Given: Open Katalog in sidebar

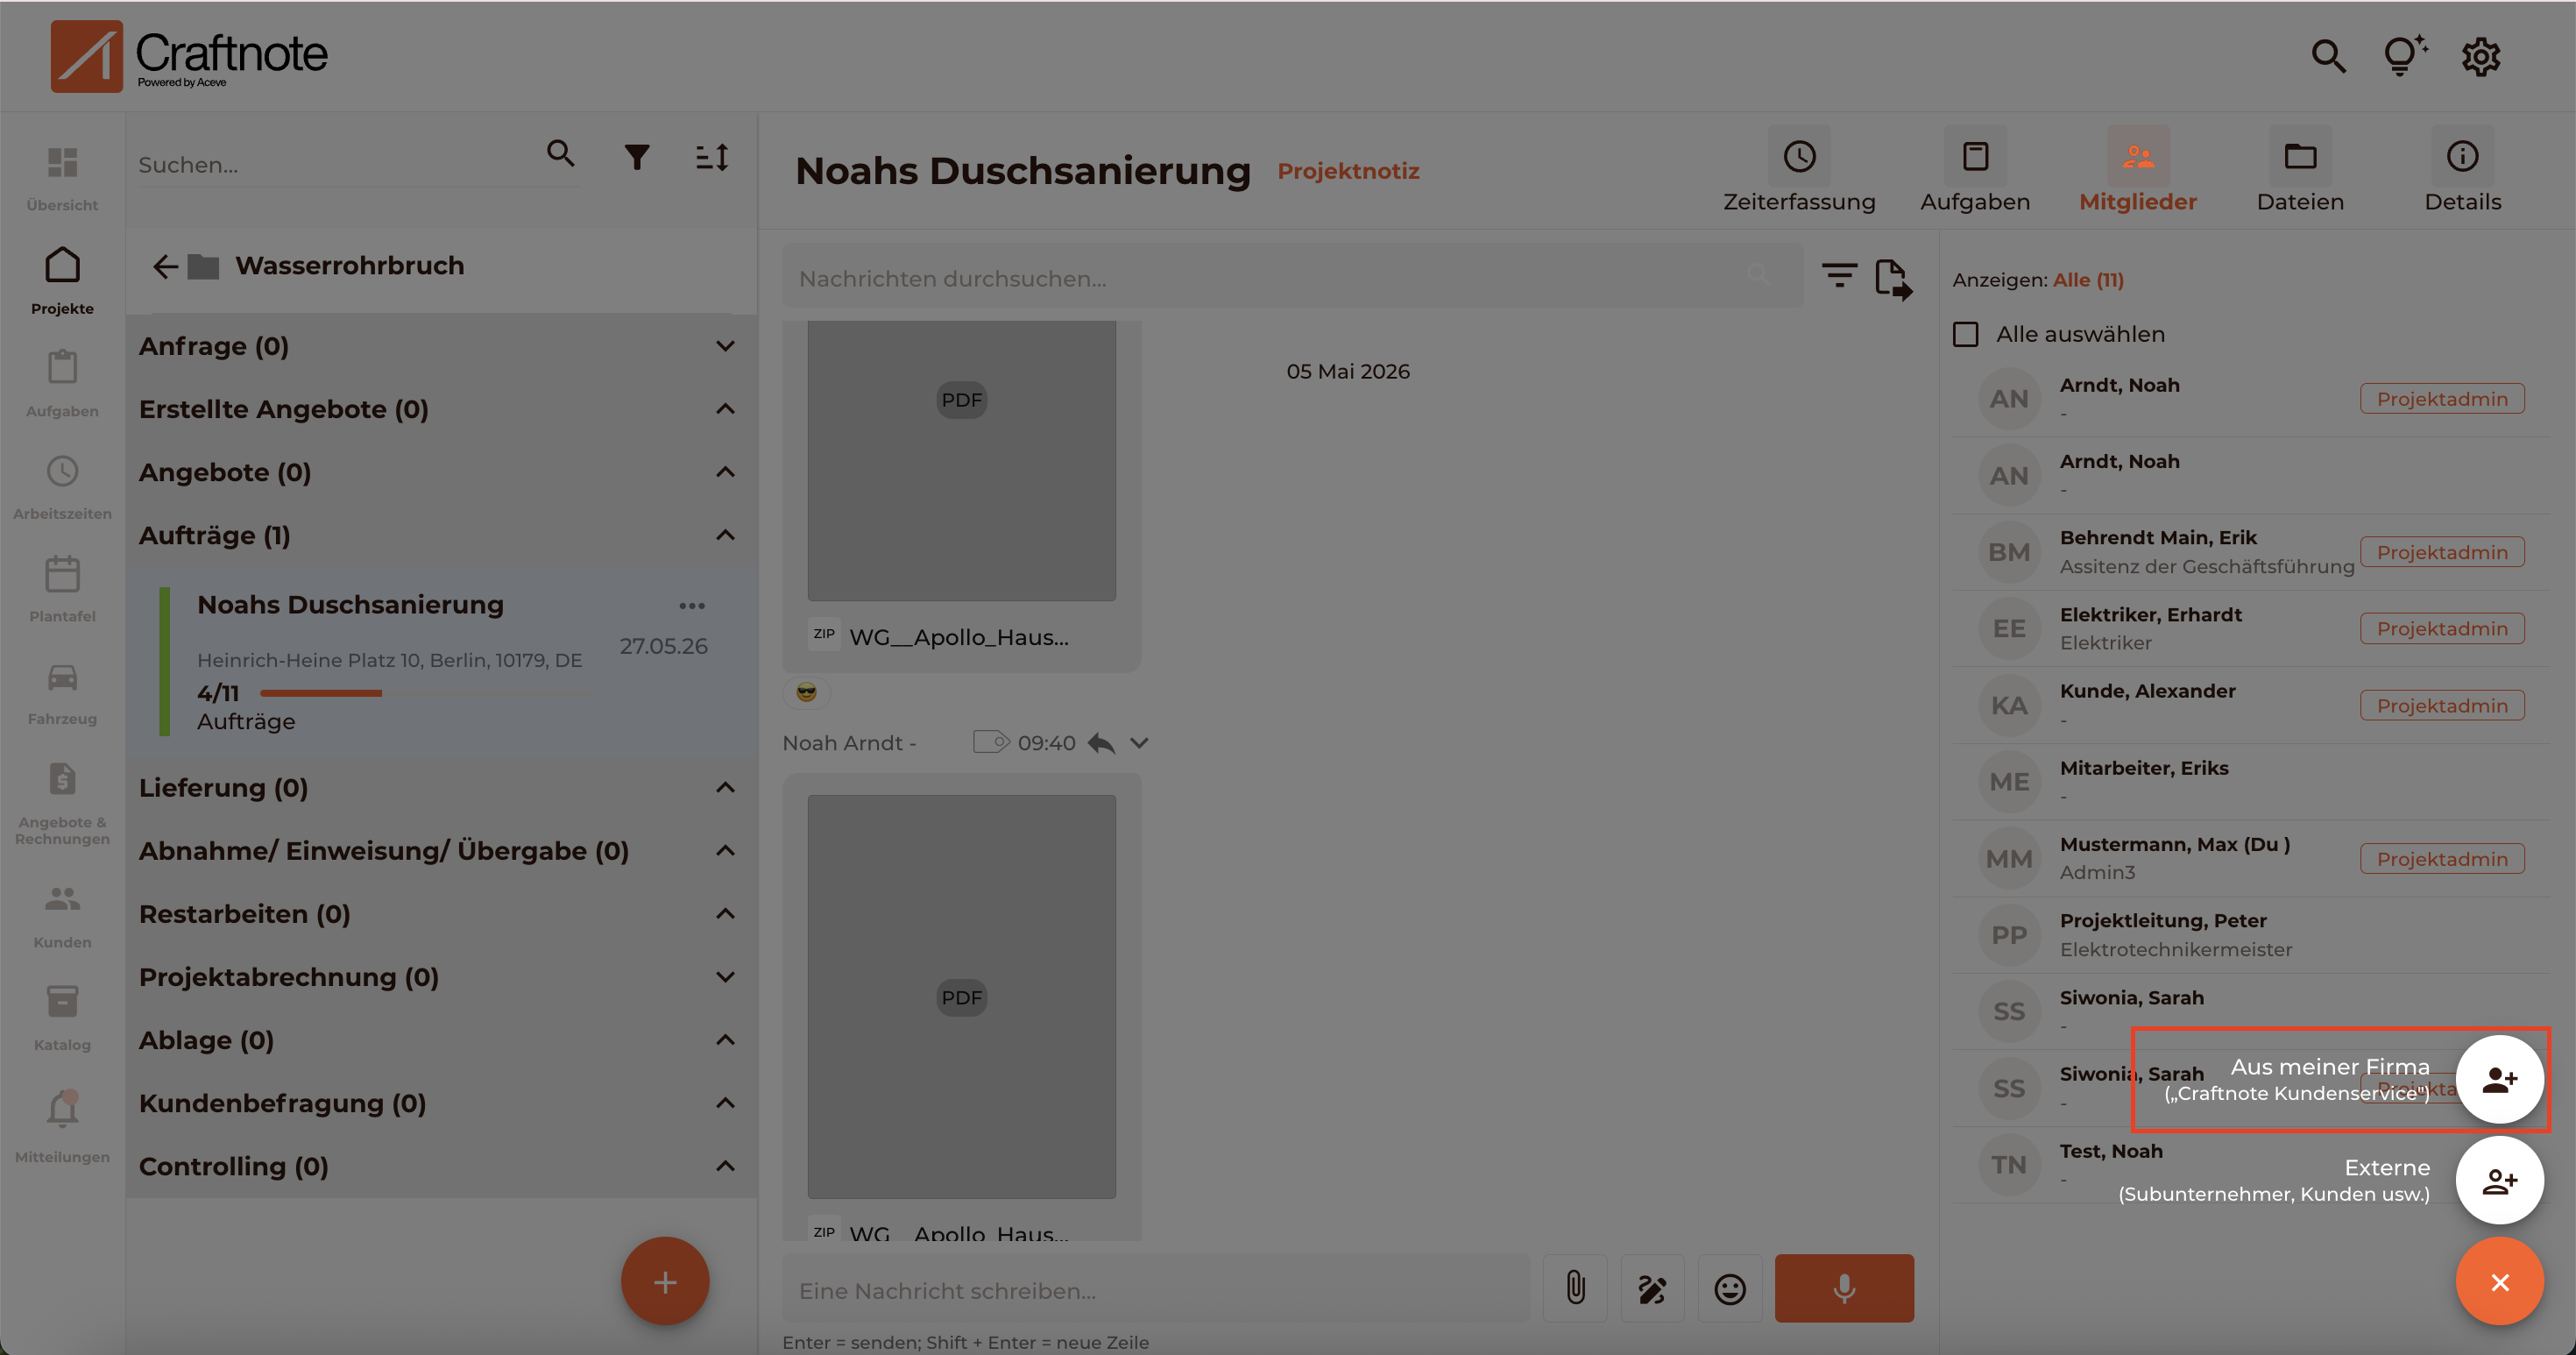Looking at the screenshot, I should click(62, 1019).
